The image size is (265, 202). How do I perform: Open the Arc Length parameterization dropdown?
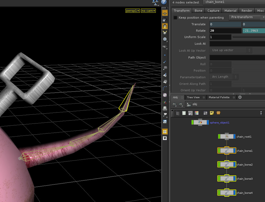pyautogui.click(x=224, y=77)
